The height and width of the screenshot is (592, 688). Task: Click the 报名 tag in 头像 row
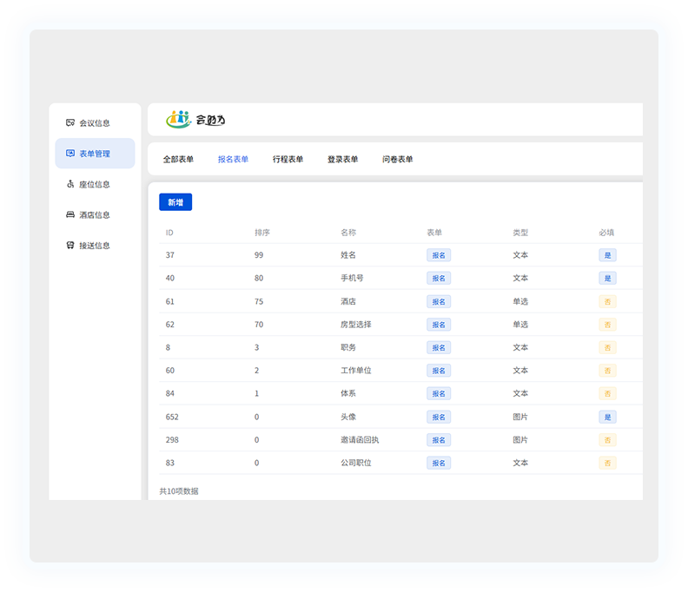click(439, 417)
